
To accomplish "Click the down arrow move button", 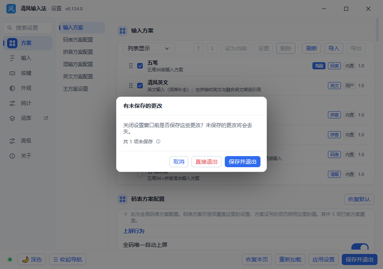I will pos(212,48).
